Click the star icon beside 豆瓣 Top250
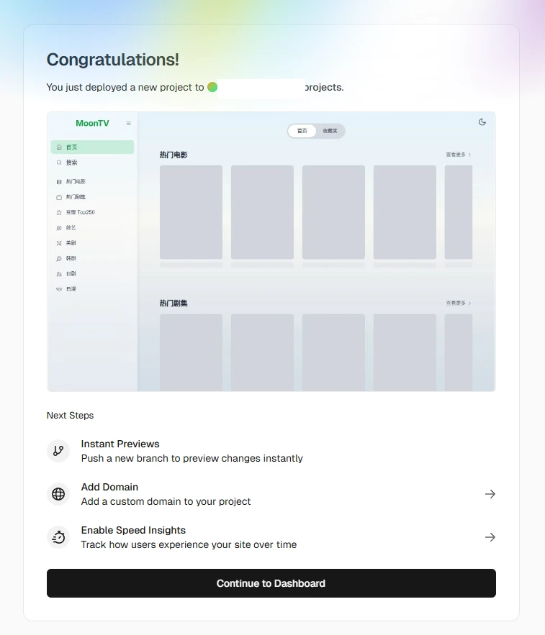The image size is (545, 635). [x=59, y=212]
